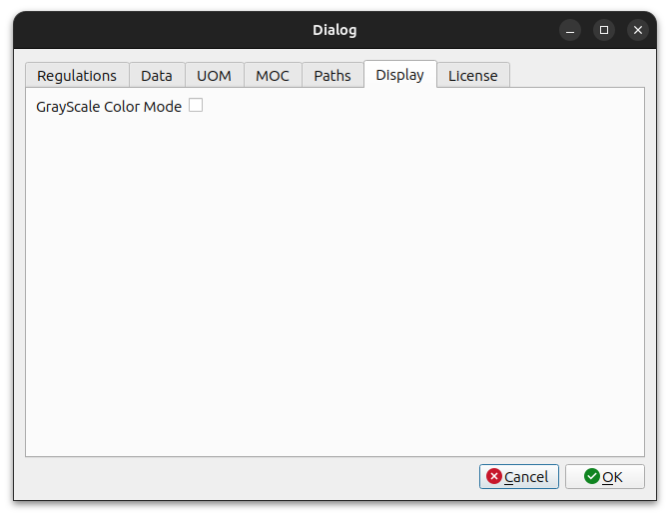Click the empty Display tab panel area

[335, 289]
